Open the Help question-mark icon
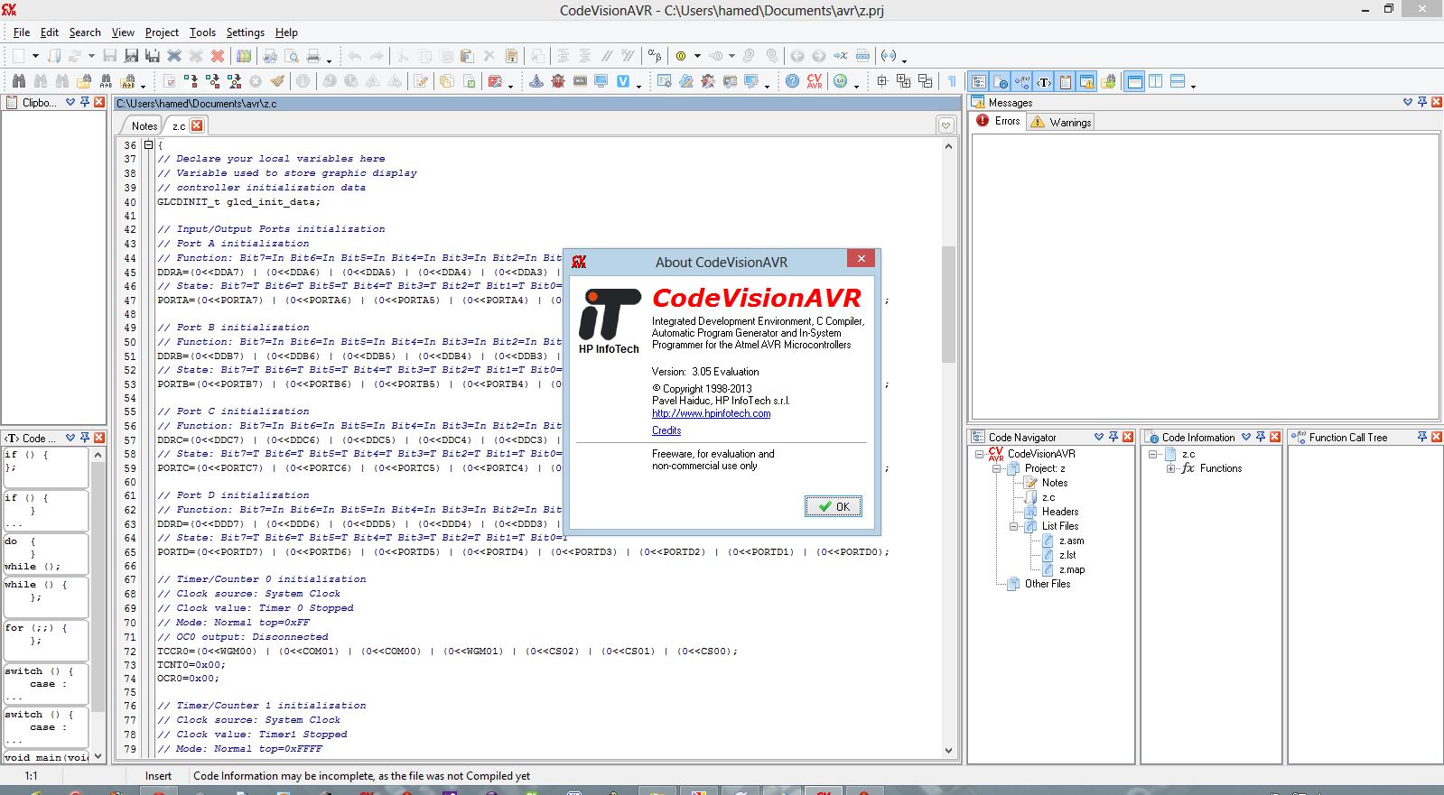1444x795 pixels. (x=792, y=81)
